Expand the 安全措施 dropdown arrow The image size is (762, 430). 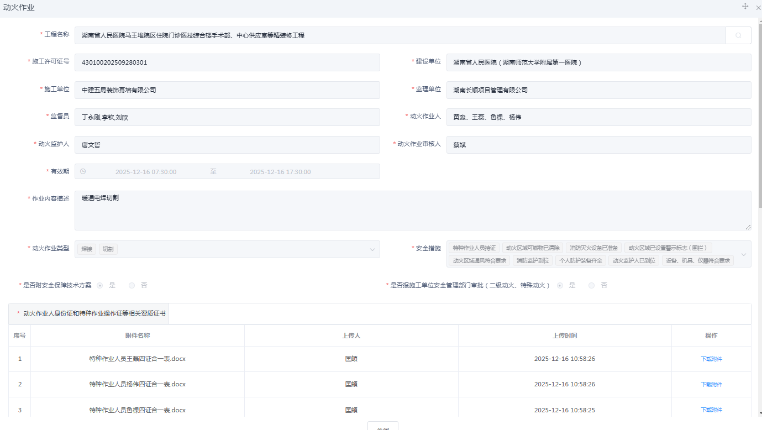(743, 254)
